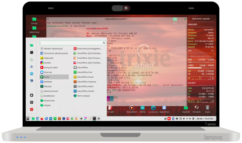
Task: Launch LibreOffice Impress
Action: [85, 82]
